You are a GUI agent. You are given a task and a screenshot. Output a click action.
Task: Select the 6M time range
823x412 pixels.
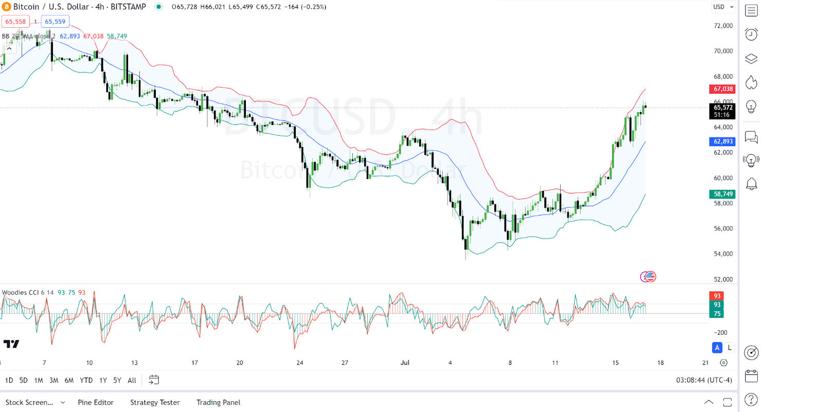click(x=69, y=380)
